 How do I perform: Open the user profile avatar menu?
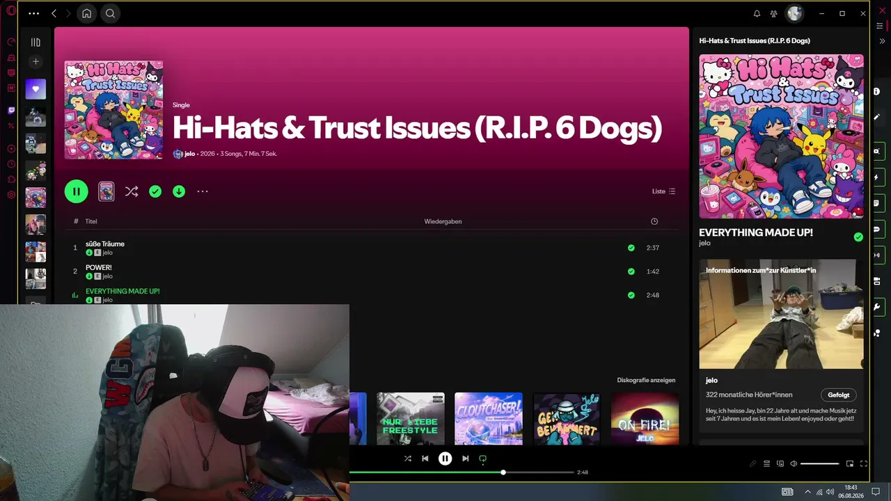click(794, 13)
